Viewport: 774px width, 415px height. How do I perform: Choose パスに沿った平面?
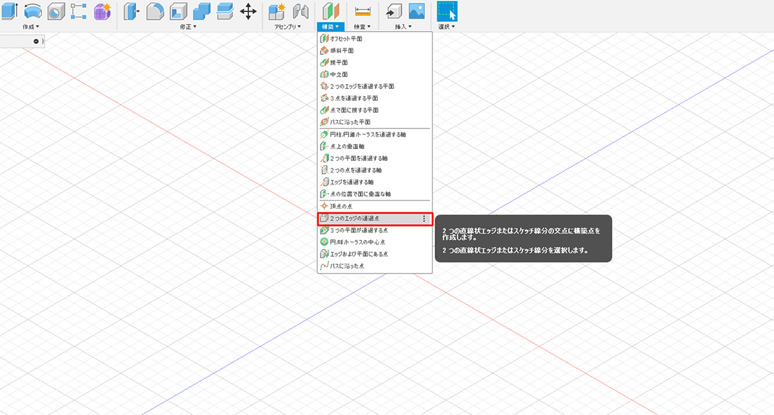click(x=375, y=121)
